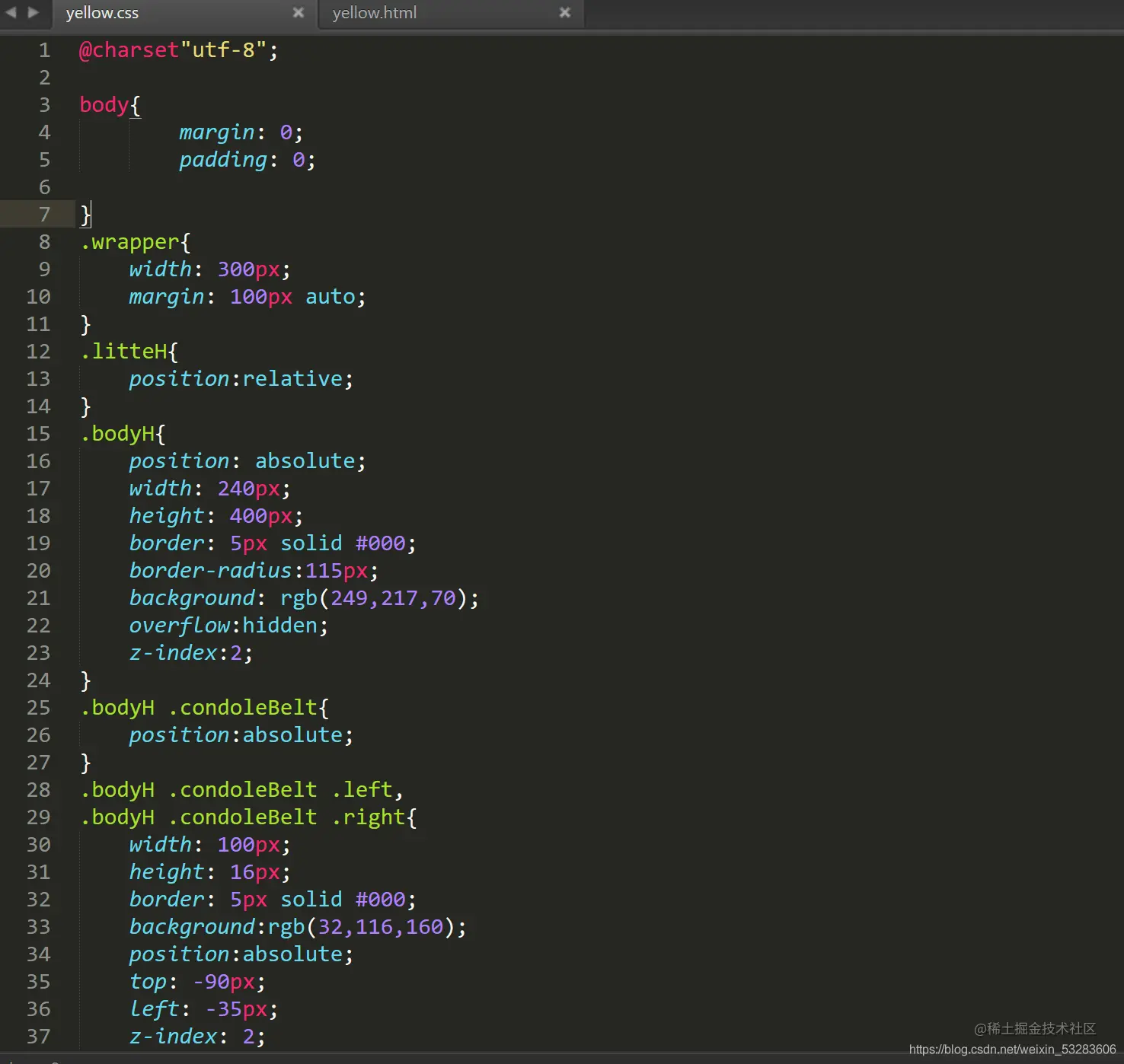Screen dimensions: 1124x1064
Task: Click line number 15 in gutter
Action: point(38,434)
